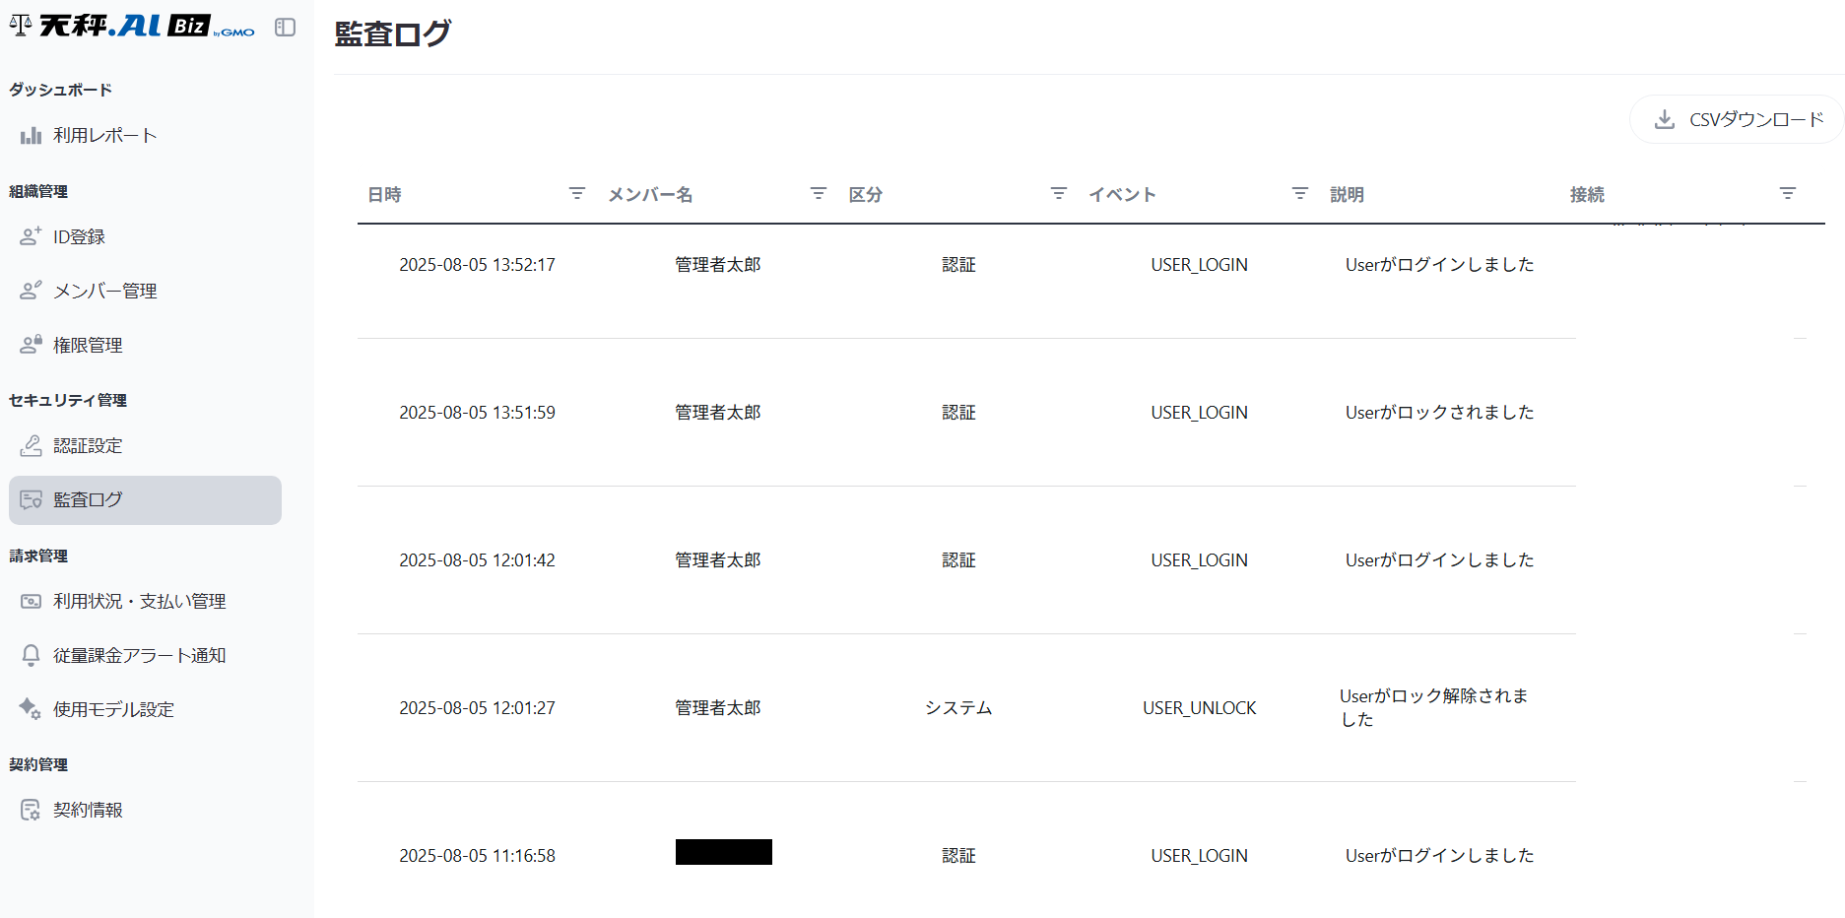Viewport: 1845px width, 918px height.
Task: Collapse the sidebar panel toggle icon
Action: [286, 28]
